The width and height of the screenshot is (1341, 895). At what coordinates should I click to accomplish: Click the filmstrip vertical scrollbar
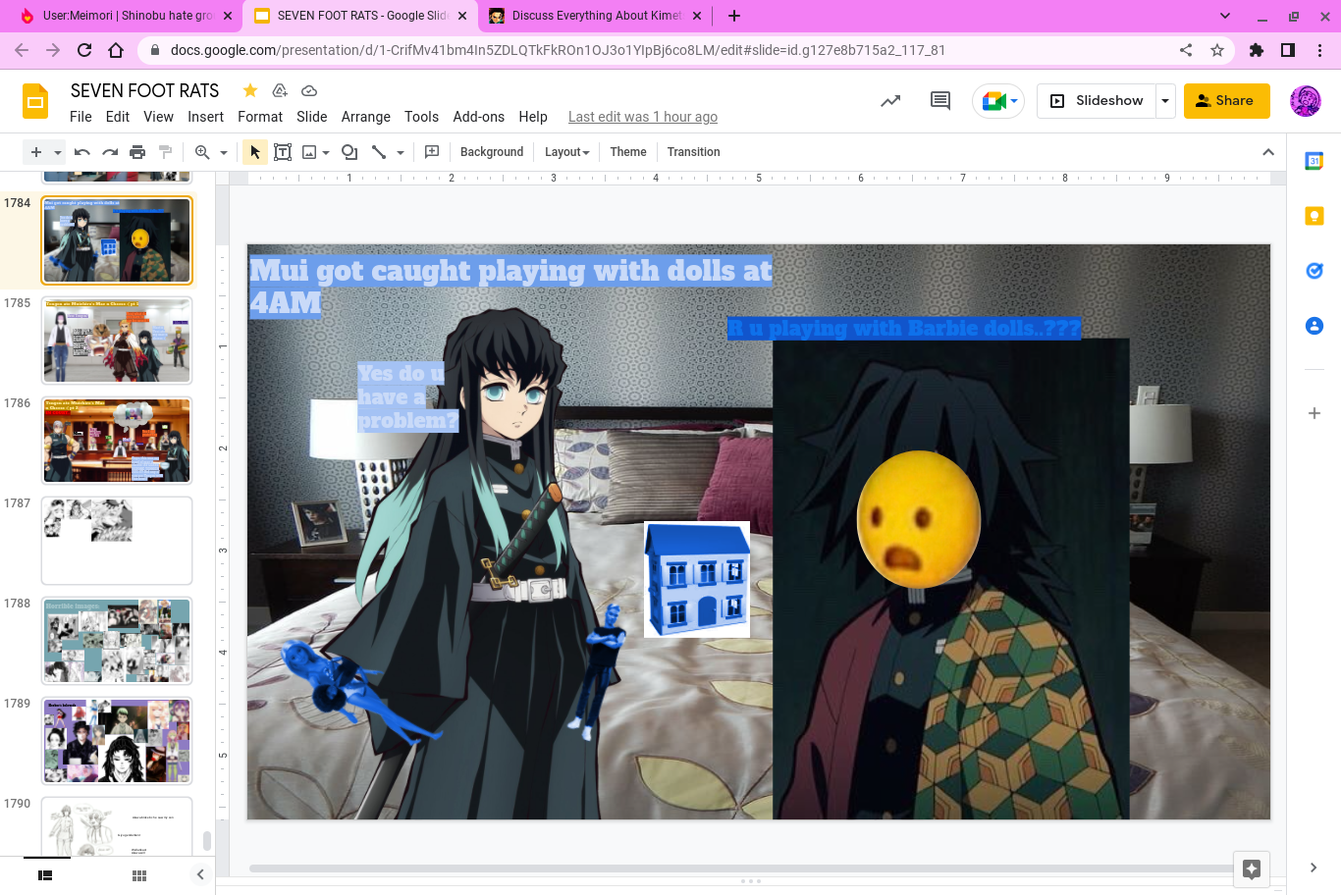pos(206,841)
